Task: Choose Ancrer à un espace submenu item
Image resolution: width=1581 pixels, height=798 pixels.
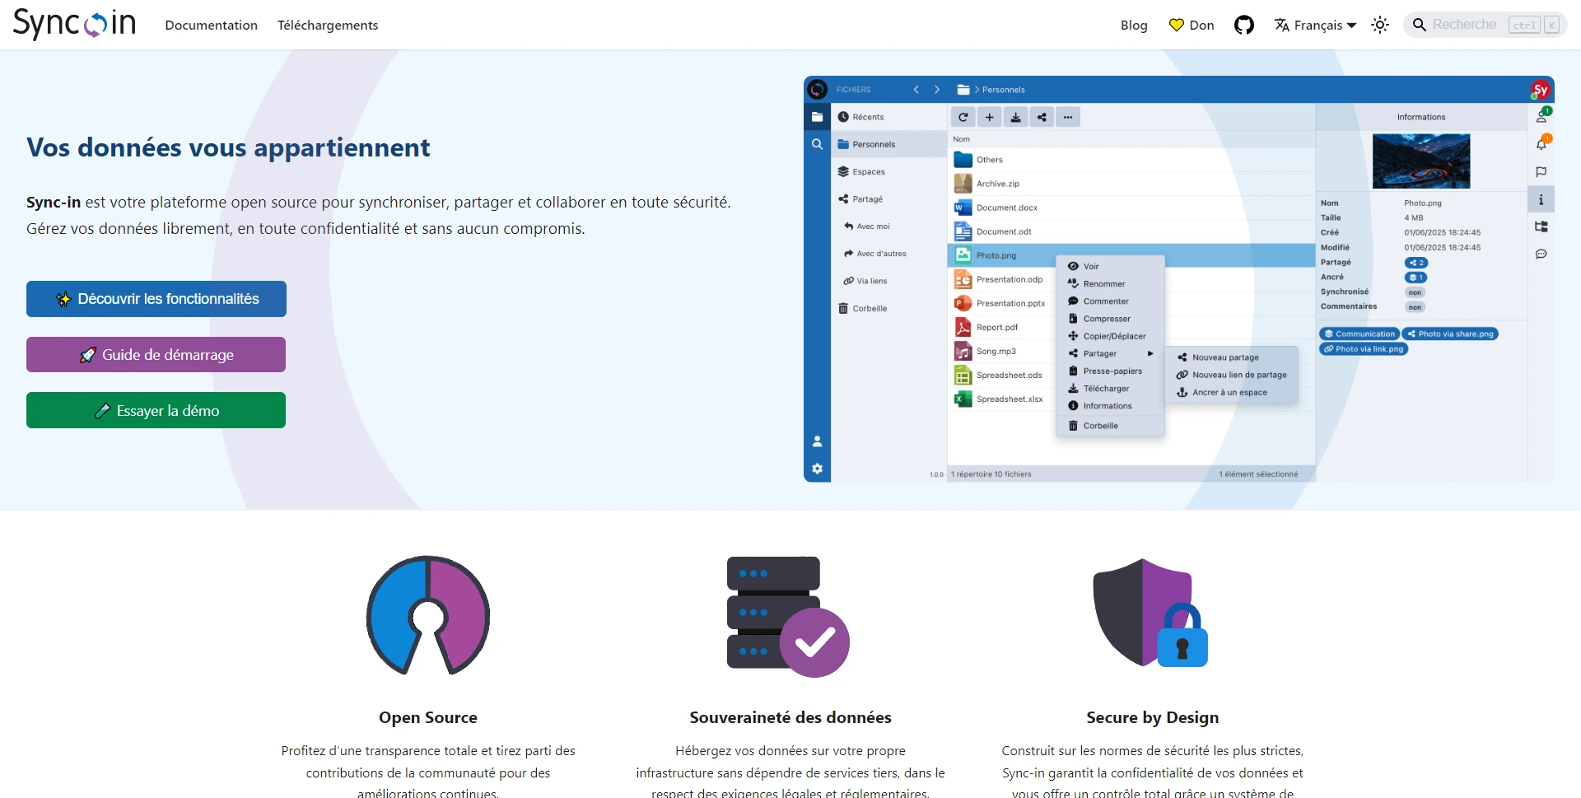Action: pyautogui.click(x=1232, y=392)
